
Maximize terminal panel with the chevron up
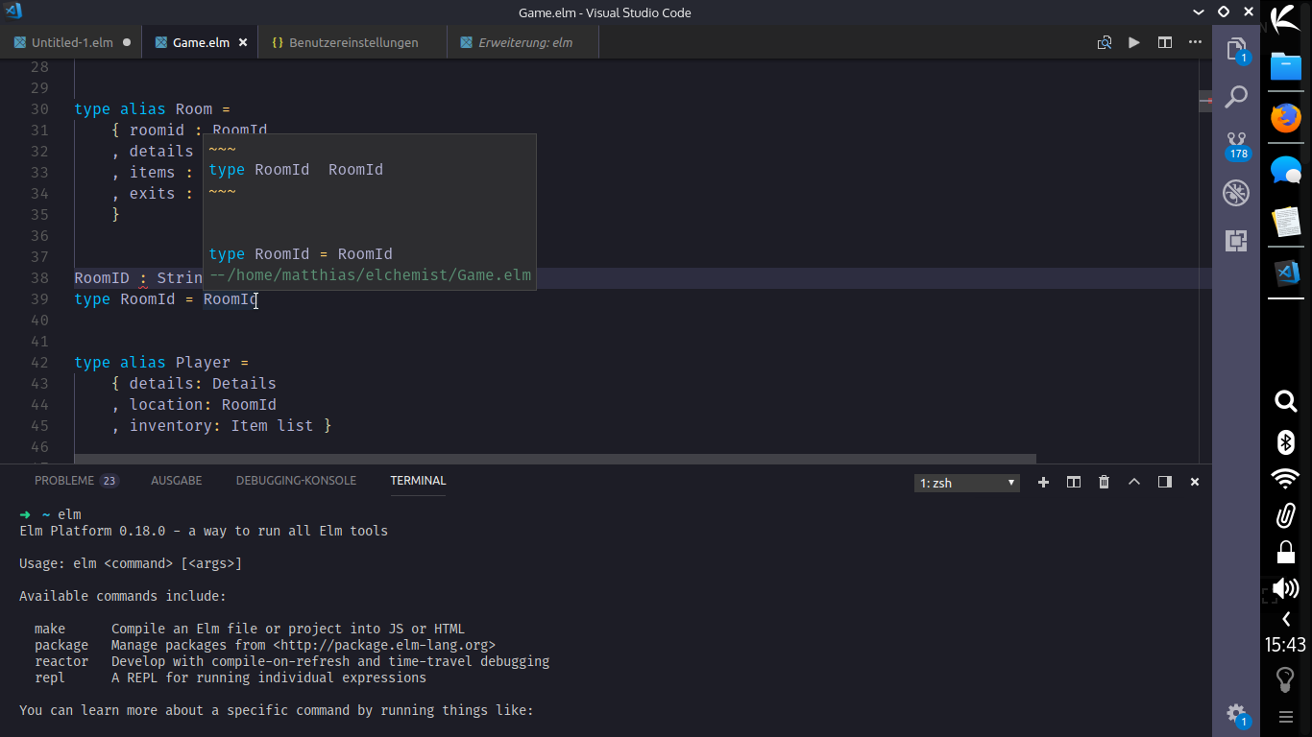[1134, 482]
